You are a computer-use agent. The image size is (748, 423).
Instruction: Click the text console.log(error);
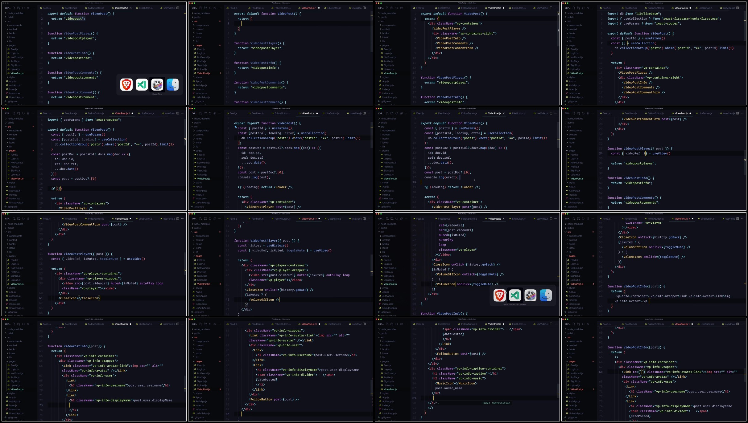click(x=441, y=177)
